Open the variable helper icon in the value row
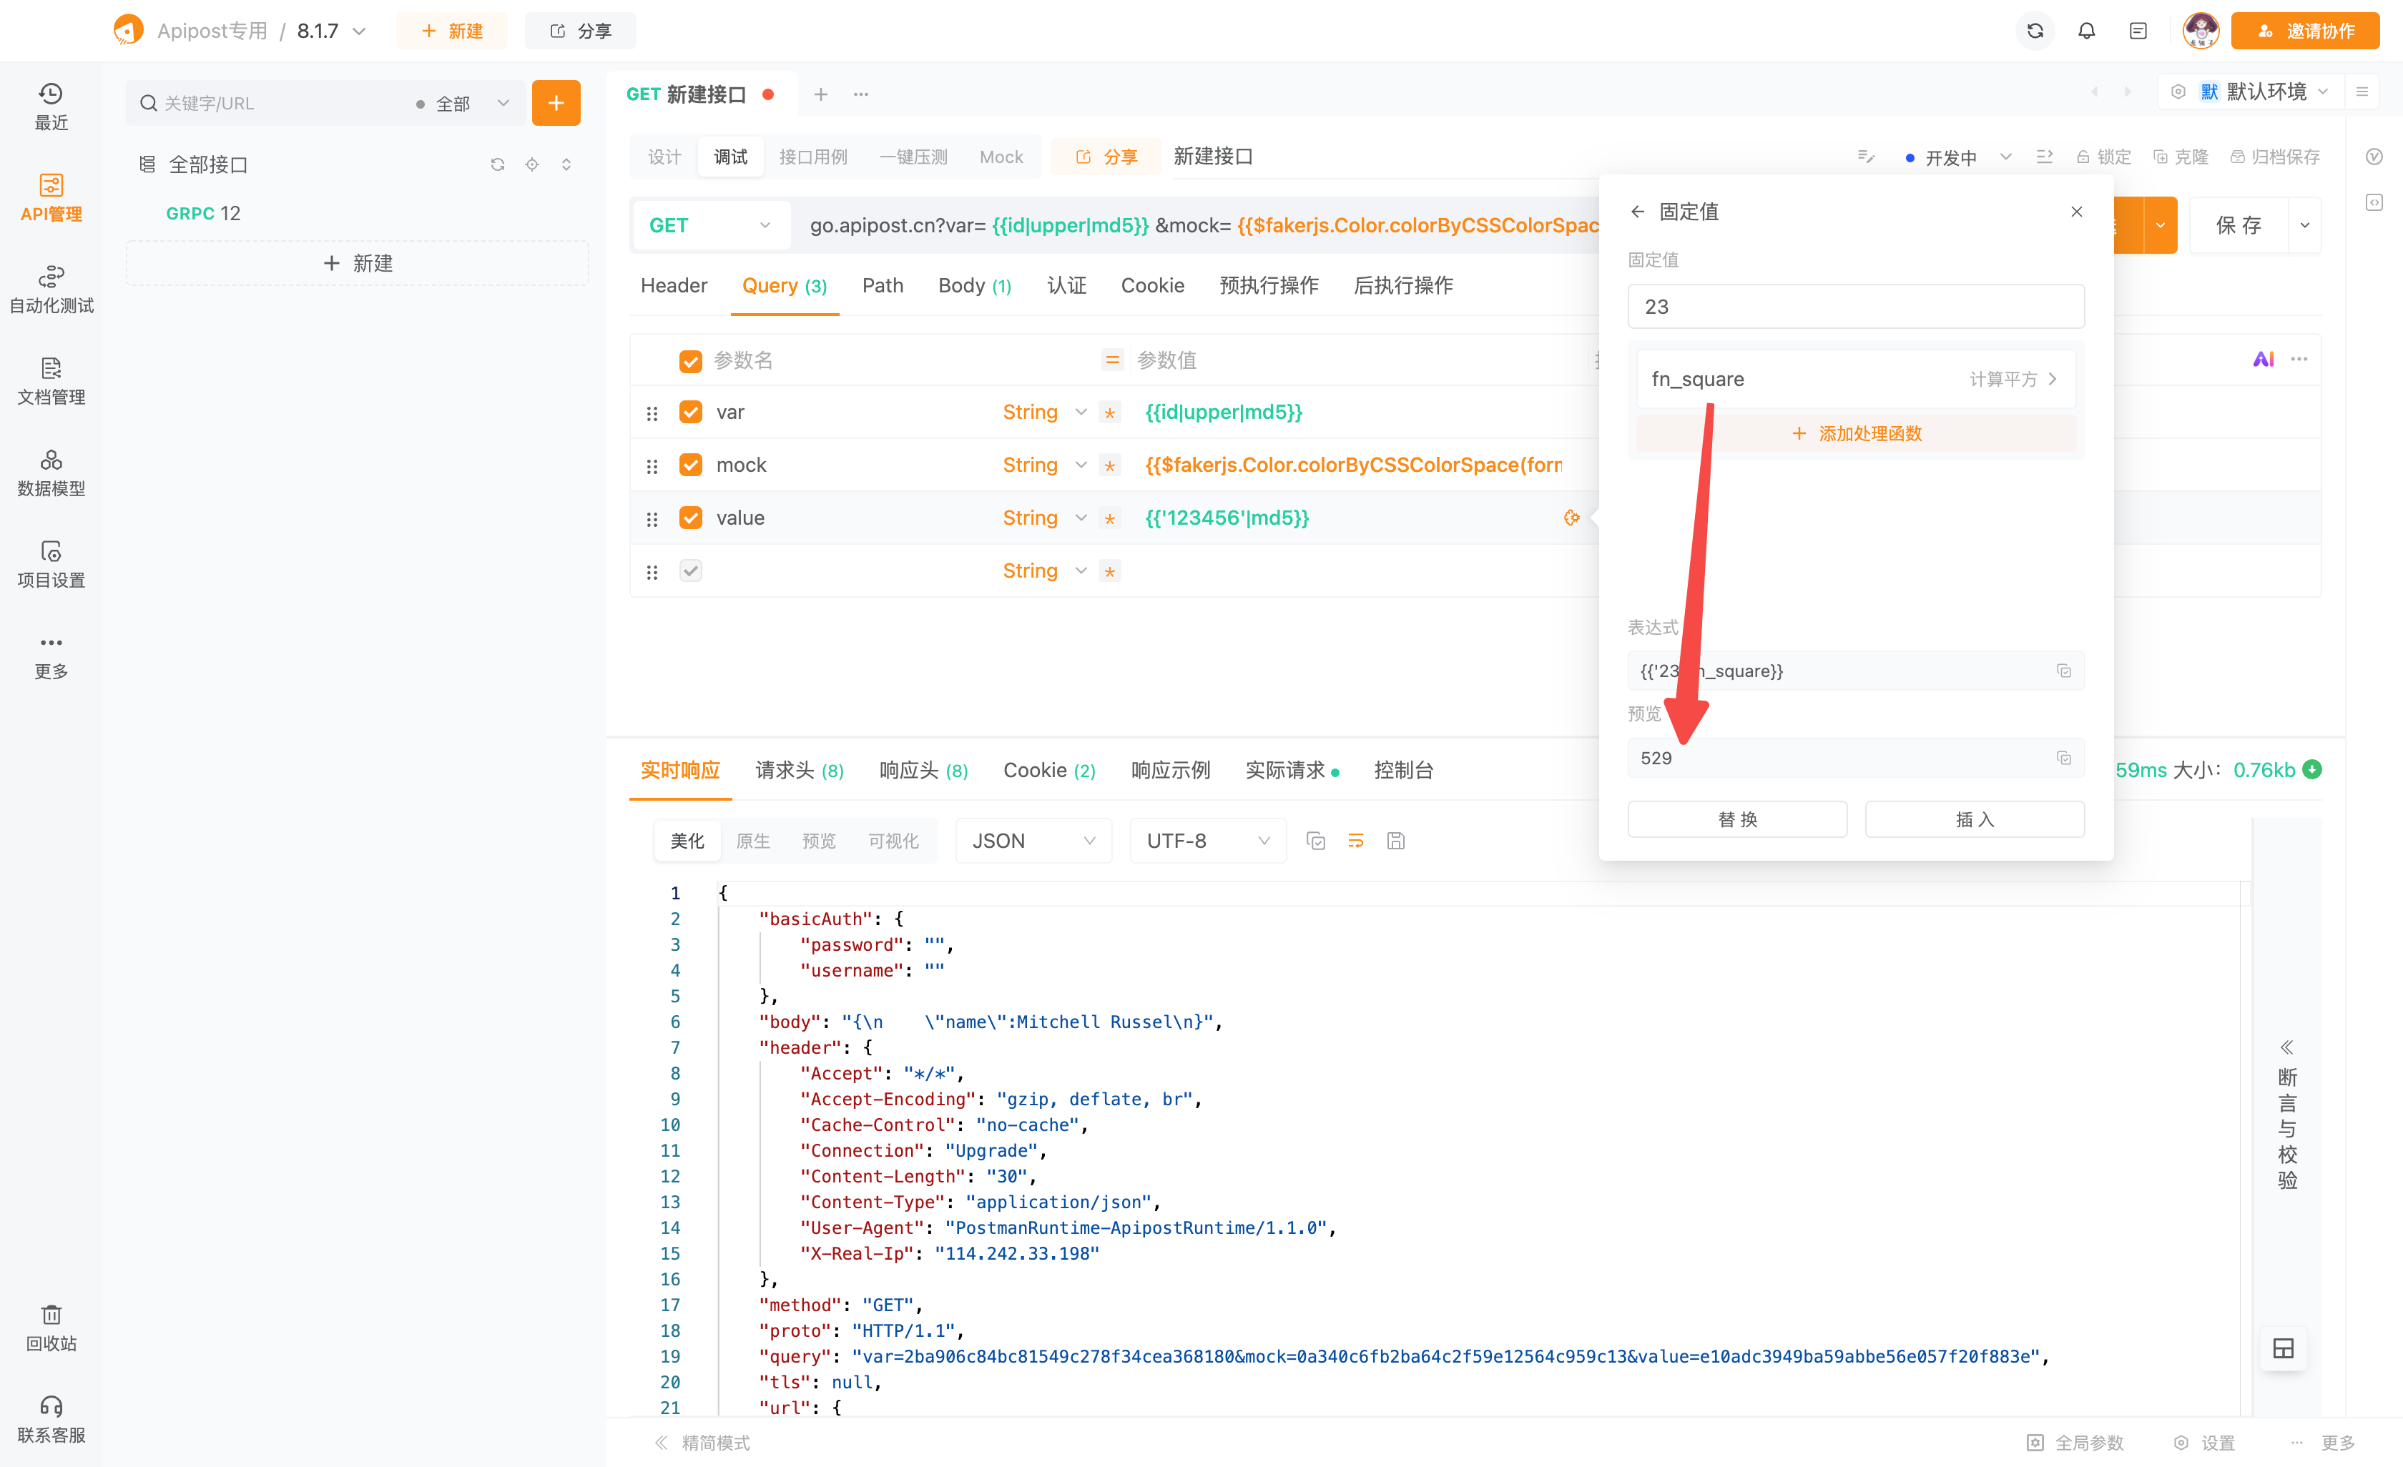Image resolution: width=2403 pixels, height=1467 pixels. point(1571,518)
